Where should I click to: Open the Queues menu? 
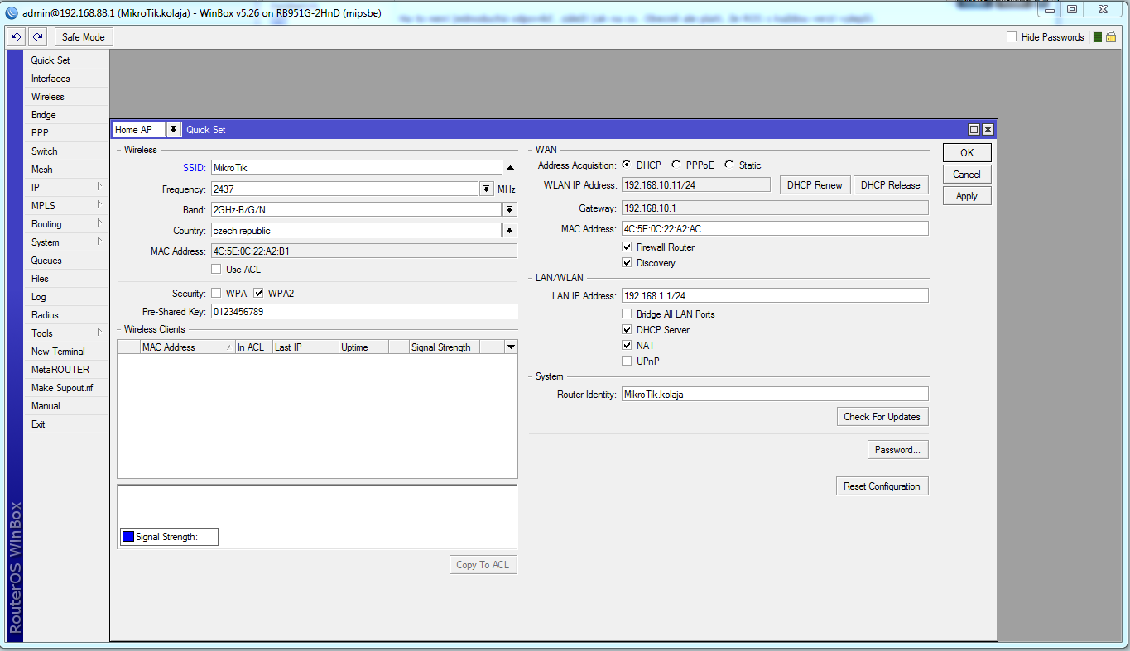click(66, 261)
